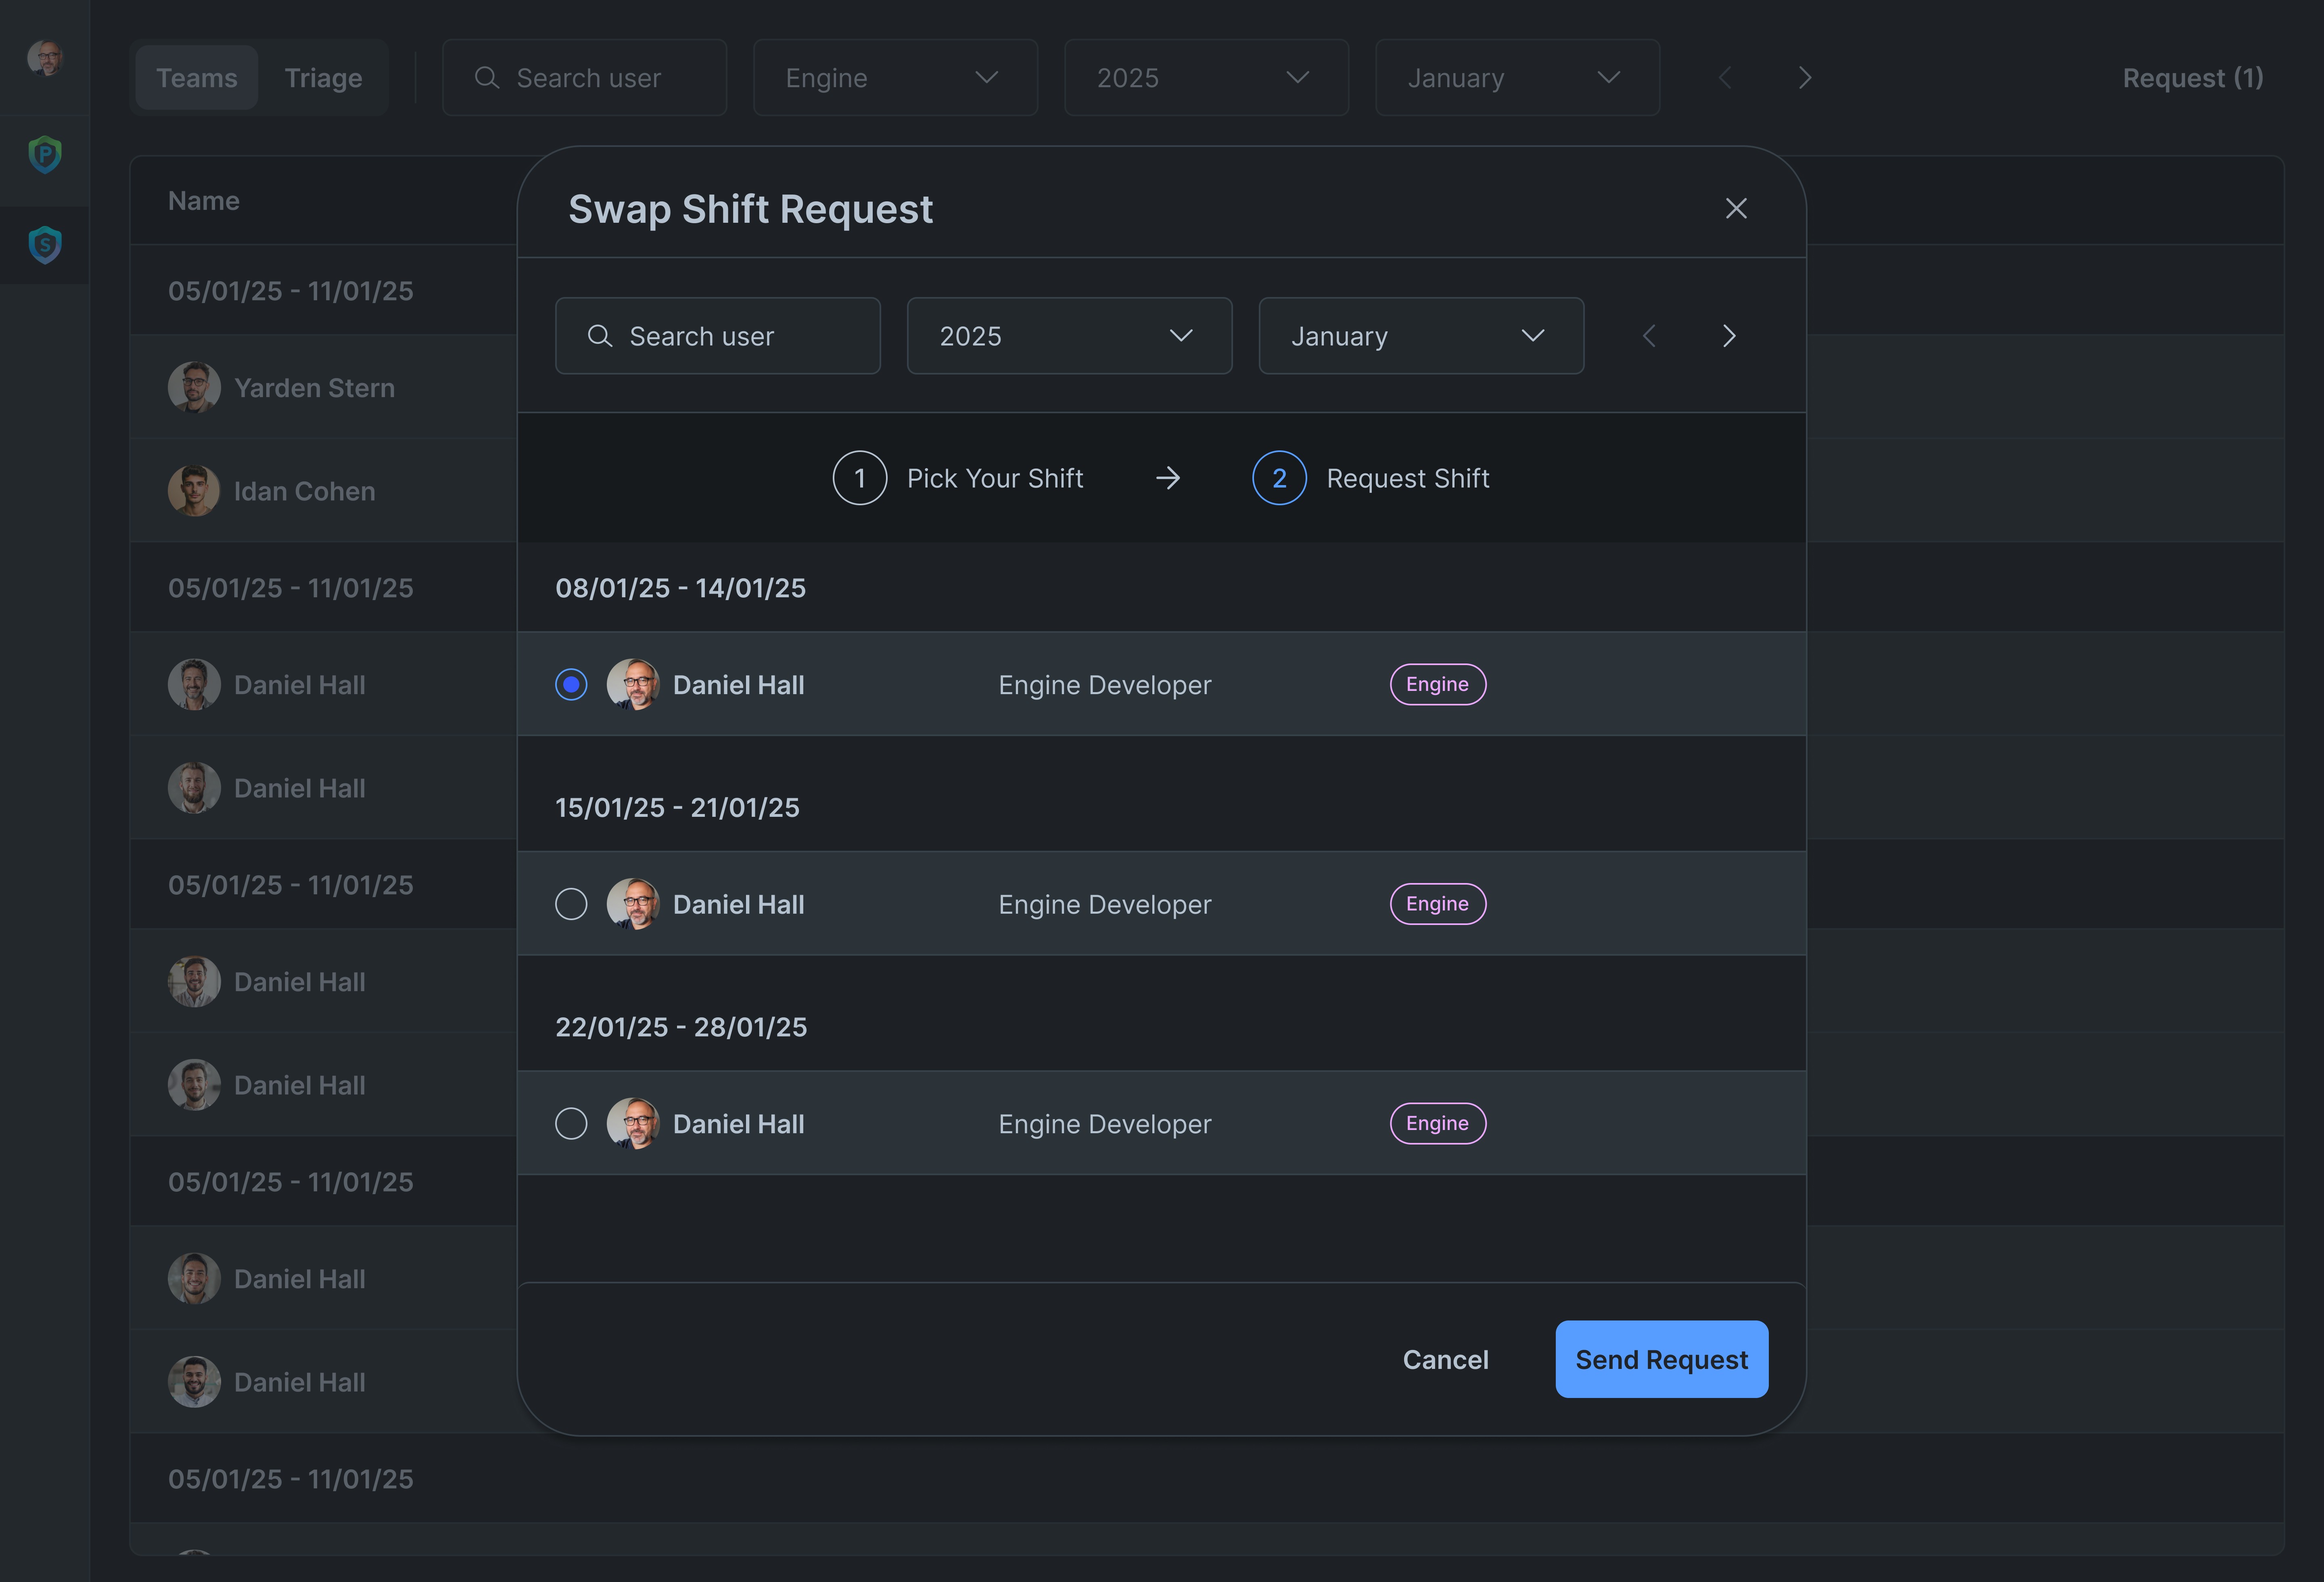Screen dimensions: 2324x1582
Task: Click Daniel Hall's avatar in 22/01/25 shift
Action: click(x=633, y=1123)
